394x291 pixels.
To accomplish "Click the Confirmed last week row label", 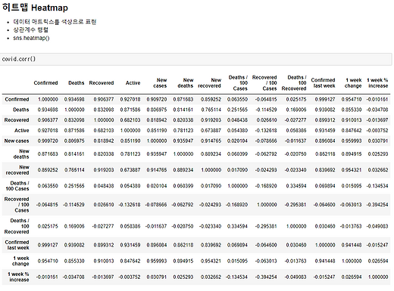I will point(17,245).
